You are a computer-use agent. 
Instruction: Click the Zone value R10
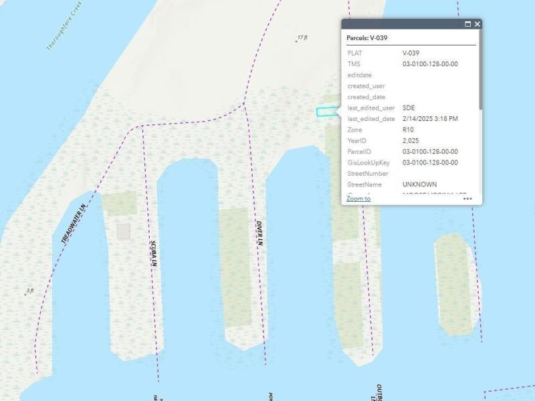click(x=408, y=130)
